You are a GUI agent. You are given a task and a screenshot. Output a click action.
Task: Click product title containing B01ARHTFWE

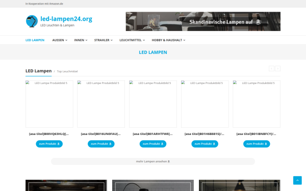(152, 134)
